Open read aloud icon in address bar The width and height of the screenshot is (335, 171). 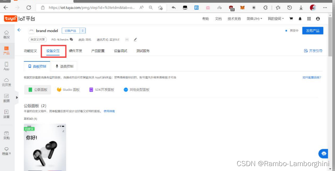pyautogui.click(x=142, y=8)
